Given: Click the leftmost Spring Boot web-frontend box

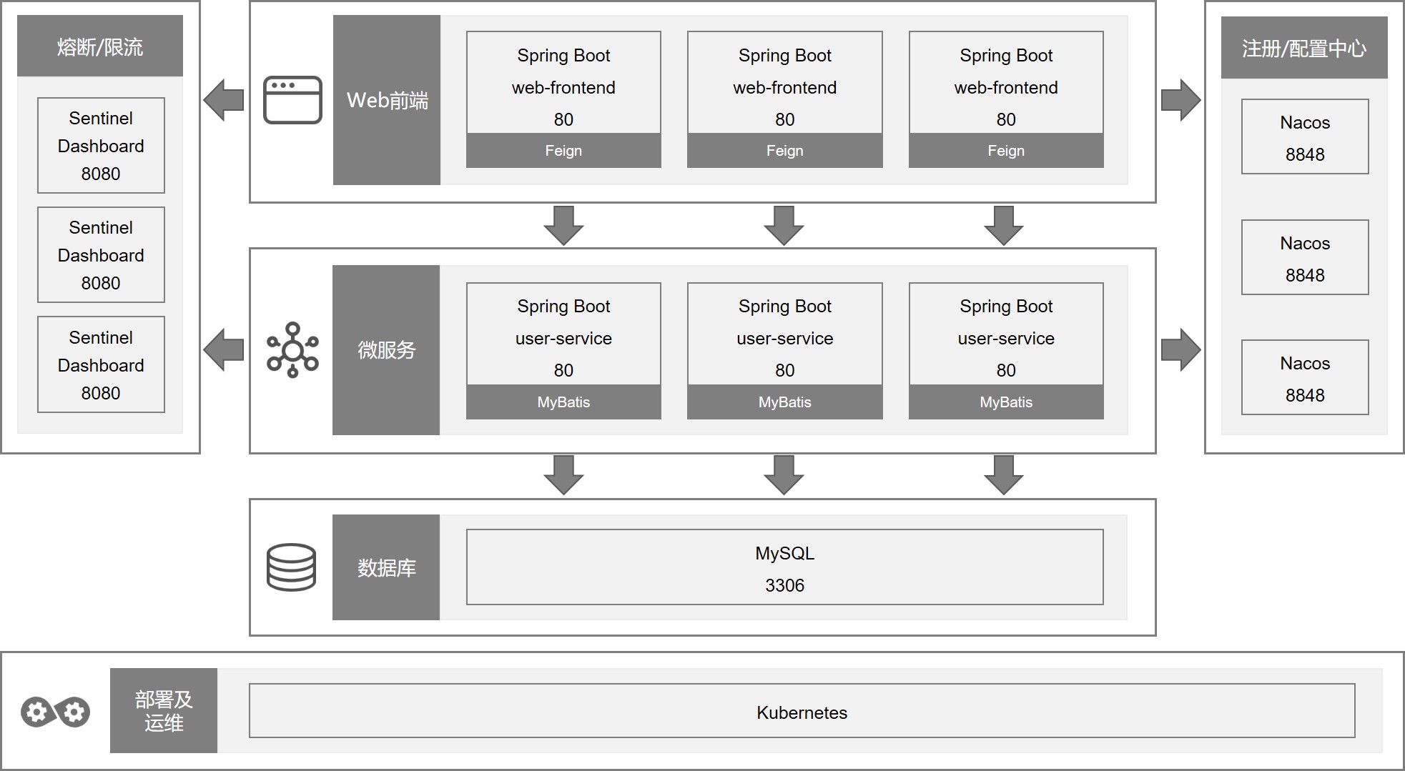Looking at the screenshot, I should 563,83.
